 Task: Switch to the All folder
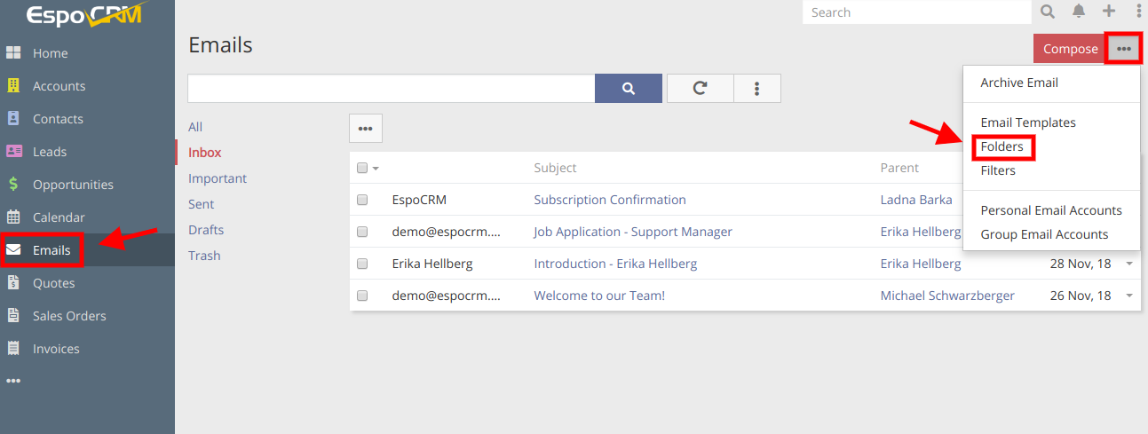(195, 127)
